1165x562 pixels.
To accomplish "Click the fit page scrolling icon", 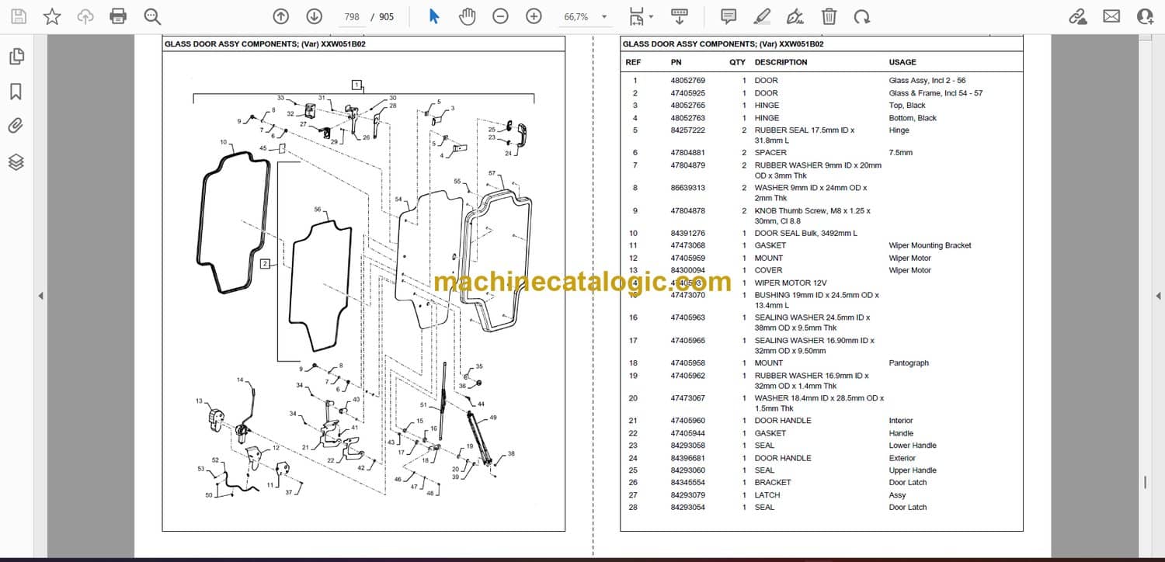I will point(636,16).
